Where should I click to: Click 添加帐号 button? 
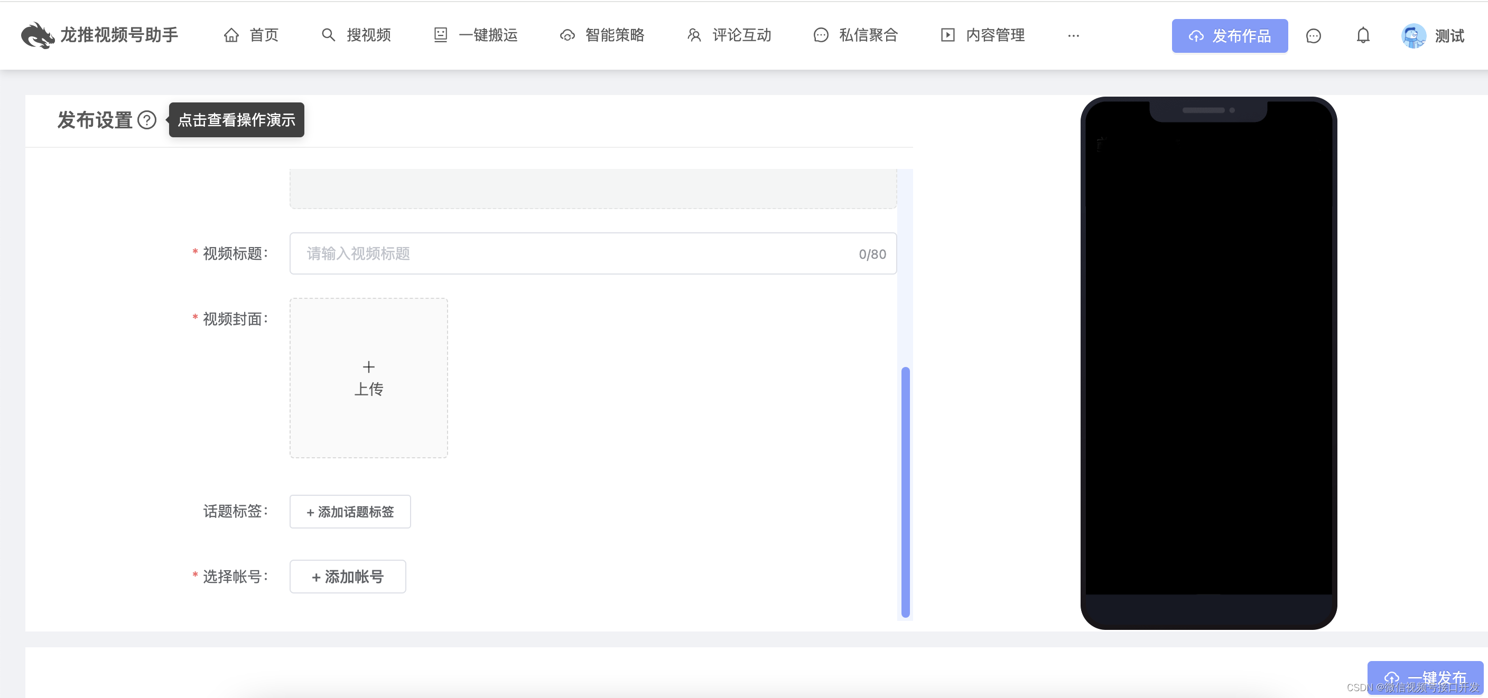point(348,576)
